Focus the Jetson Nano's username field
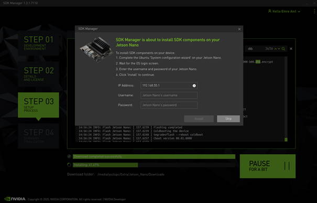The height and width of the screenshot is (203, 317). [x=169, y=95]
